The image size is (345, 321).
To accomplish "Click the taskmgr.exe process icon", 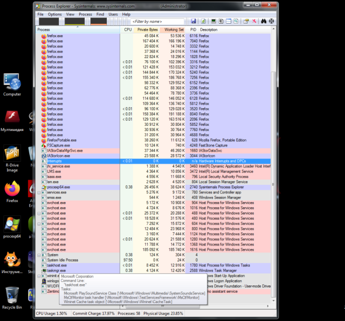I will click(44, 270).
